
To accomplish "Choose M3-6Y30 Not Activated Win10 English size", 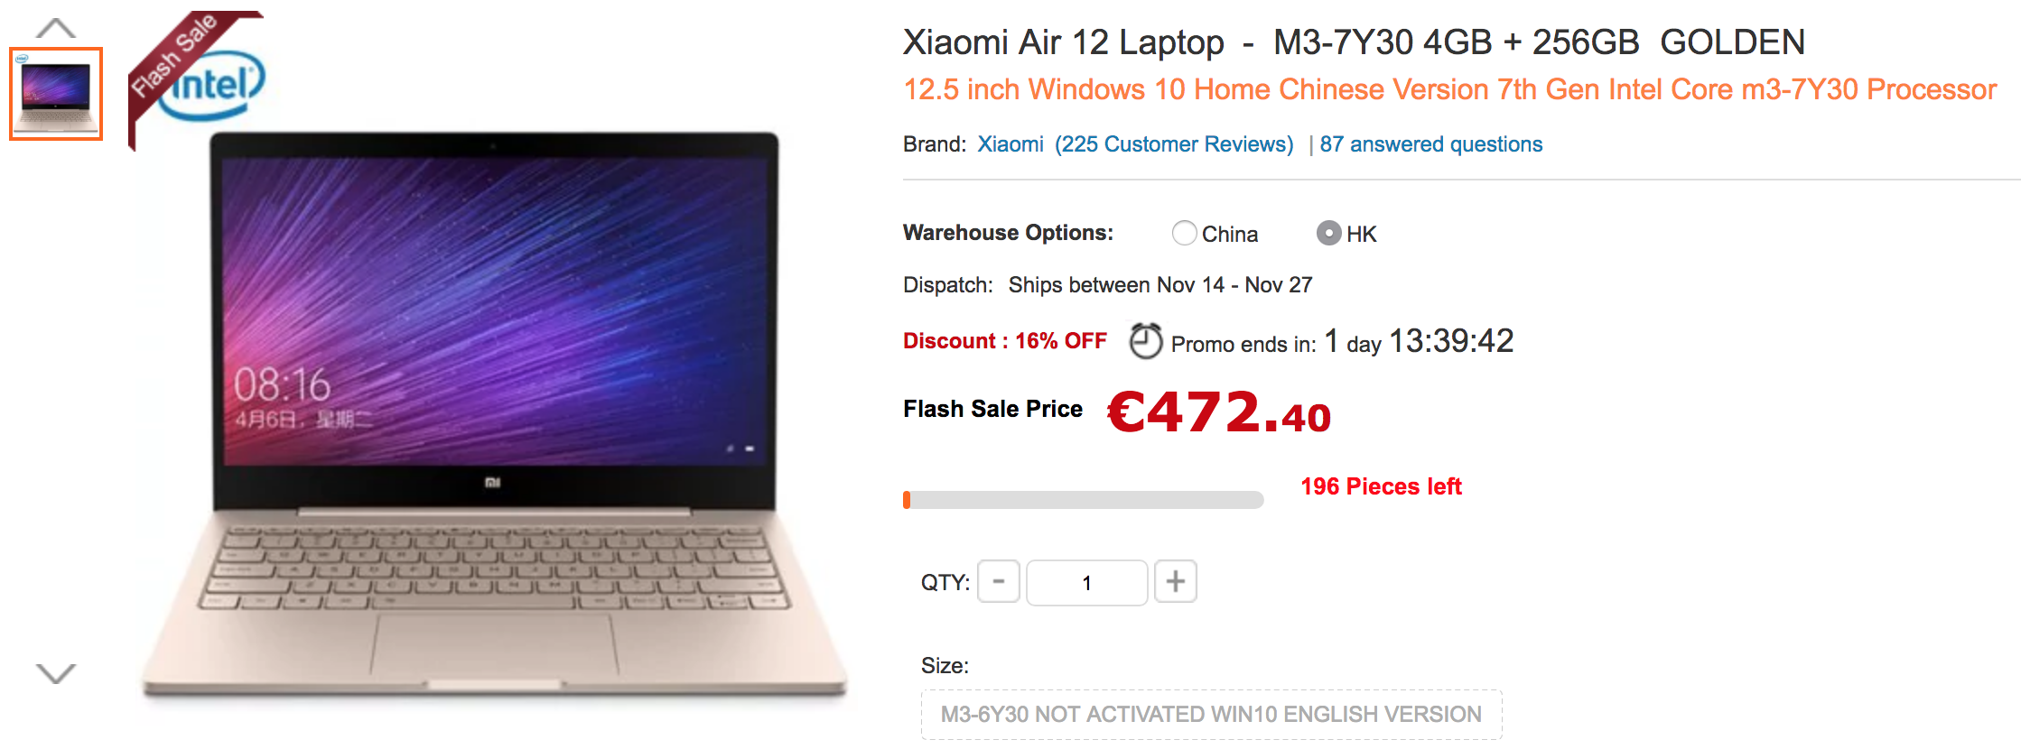I will pyautogui.click(x=1211, y=715).
